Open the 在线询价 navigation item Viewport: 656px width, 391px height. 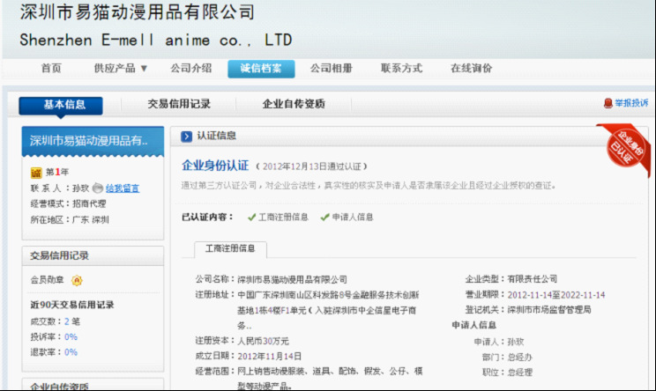tap(471, 68)
